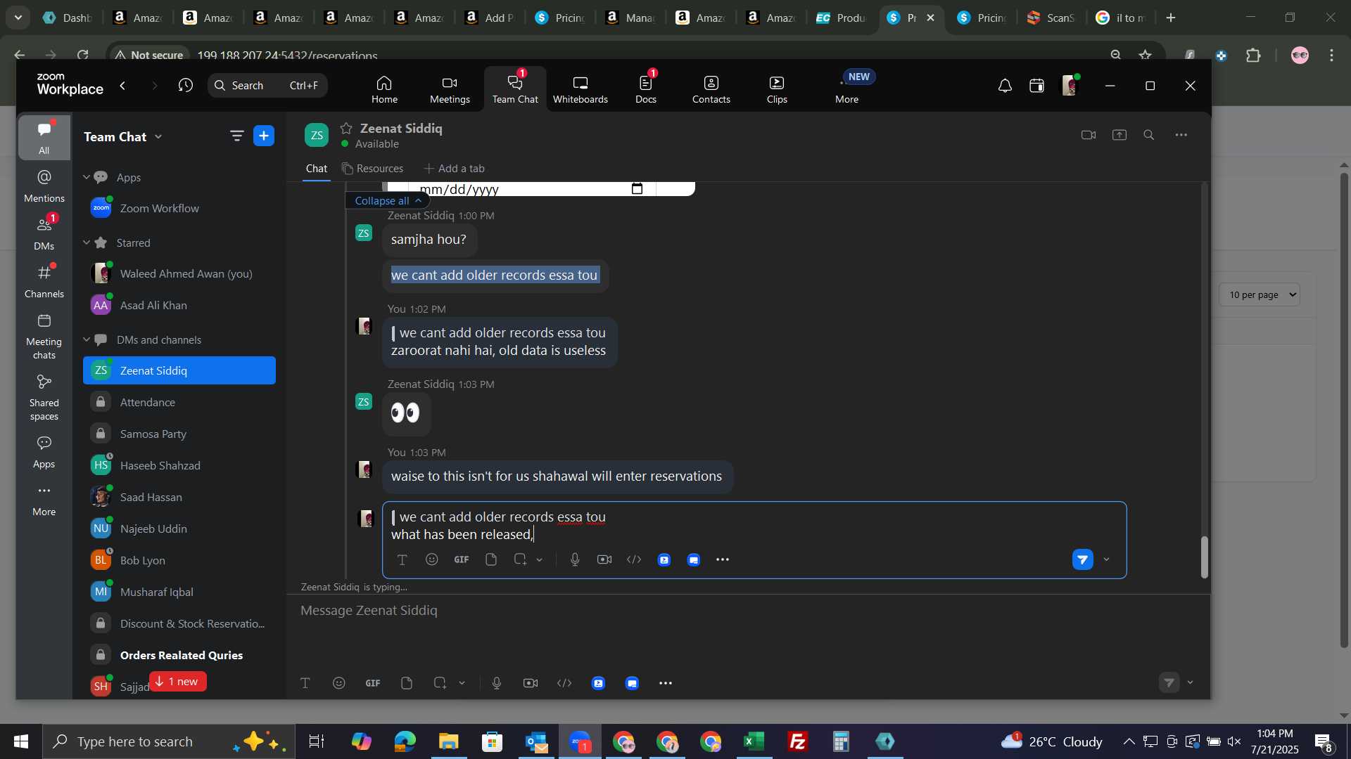
Task: Open more options ellipsis in reply editor
Action: click(723, 560)
